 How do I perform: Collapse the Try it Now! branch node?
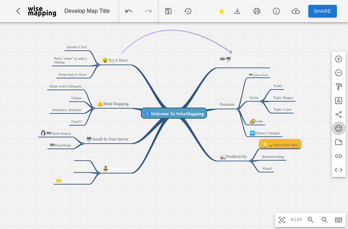(98, 65)
